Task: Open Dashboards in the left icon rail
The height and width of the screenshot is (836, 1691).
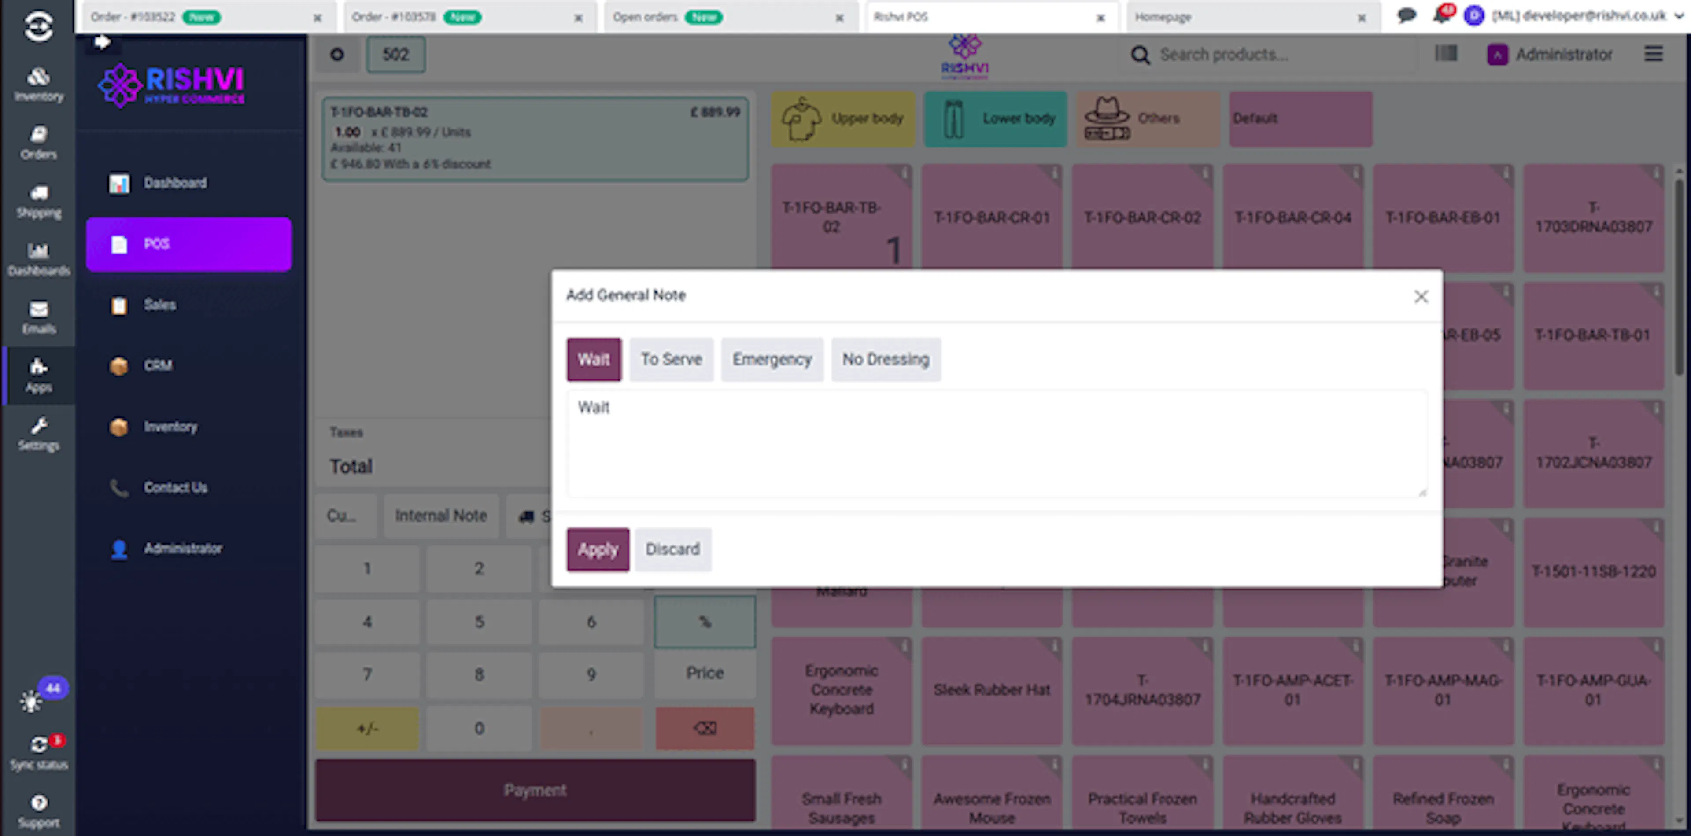Action: tap(39, 259)
